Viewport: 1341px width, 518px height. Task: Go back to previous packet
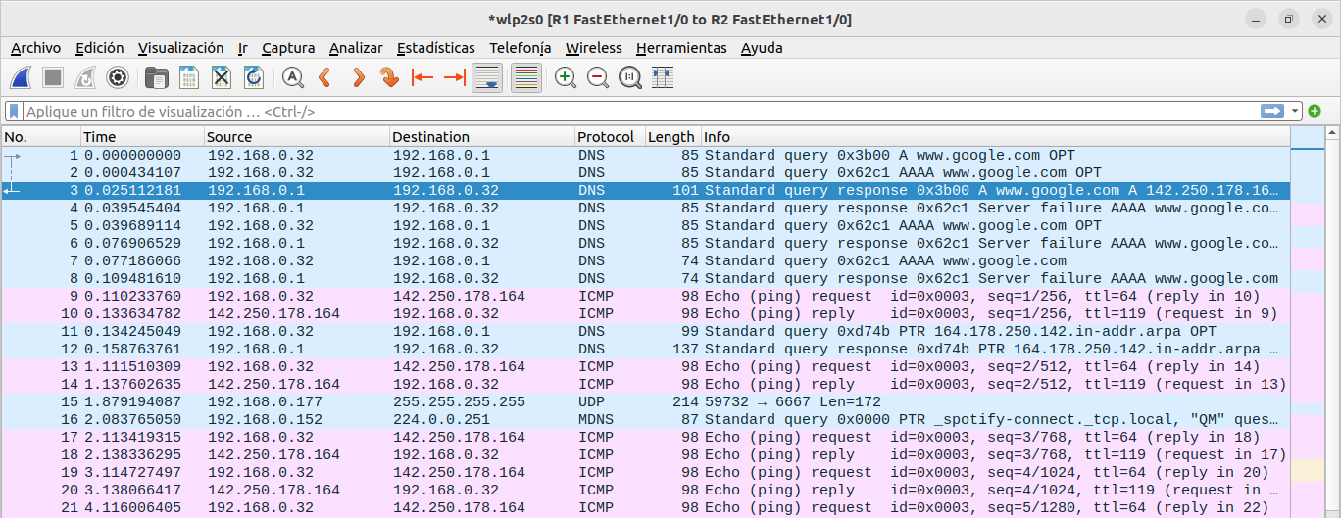pyautogui.click(x=324, y=77)
